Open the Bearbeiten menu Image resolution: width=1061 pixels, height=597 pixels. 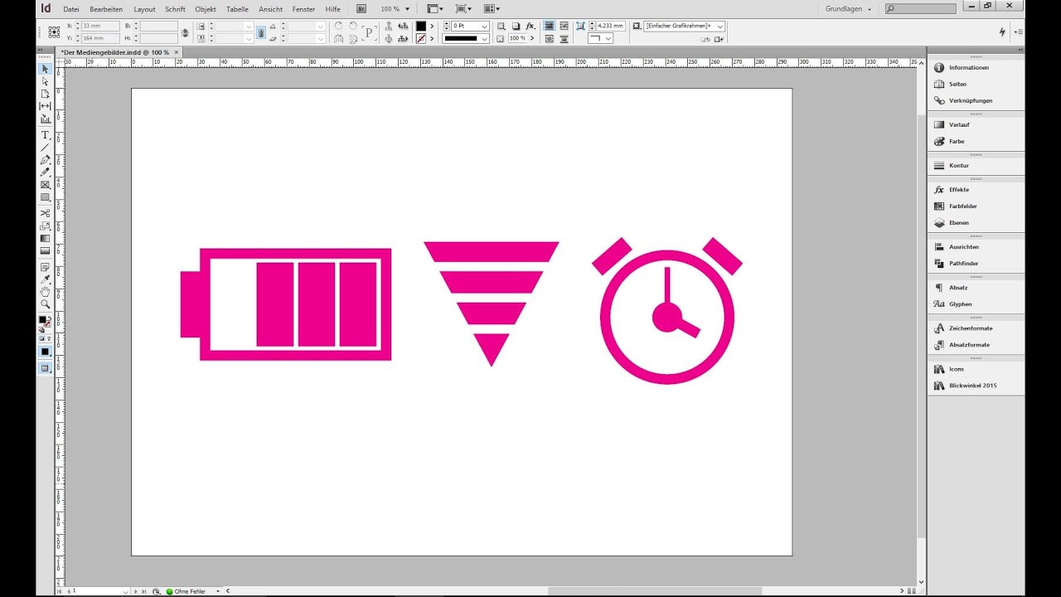click(x=106, y=8)
